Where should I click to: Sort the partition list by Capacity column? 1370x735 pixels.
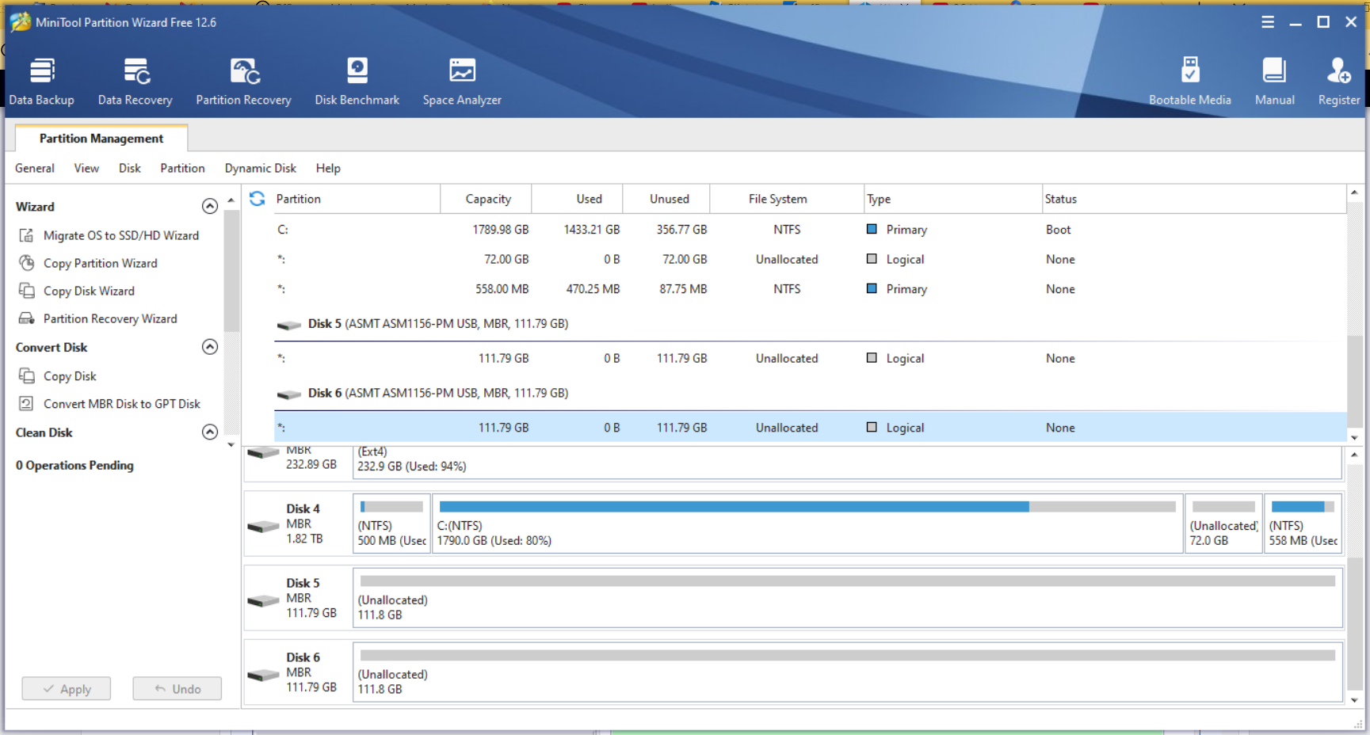pyautogui.click(x=487, y=199)
